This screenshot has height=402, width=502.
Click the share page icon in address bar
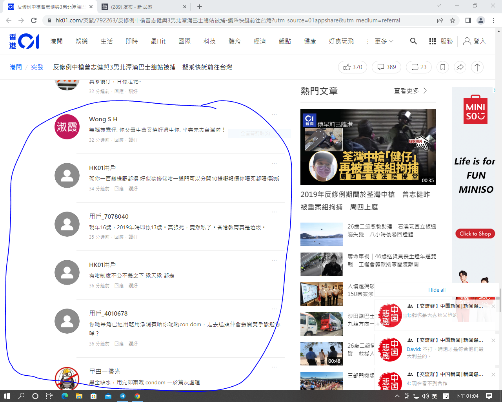tap(440, 20)
